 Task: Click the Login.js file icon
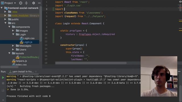point(21,42)
